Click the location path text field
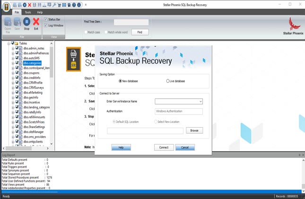The height and width of the screenshot is (199, 305). (x=145, y=131)
